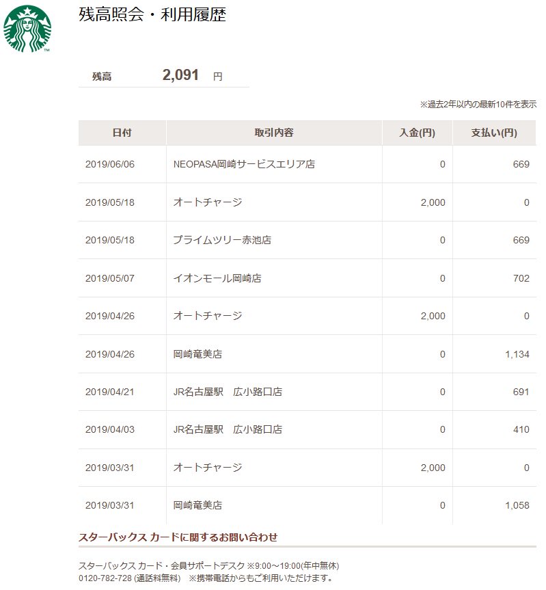546x590 pixels.
Task: Select the balance amount 2,091
Action: point(180,75)
